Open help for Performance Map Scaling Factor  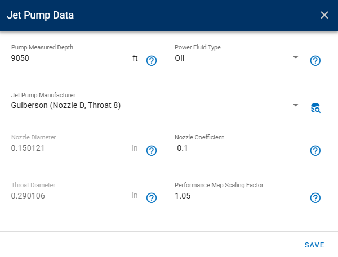pos(315,198)
